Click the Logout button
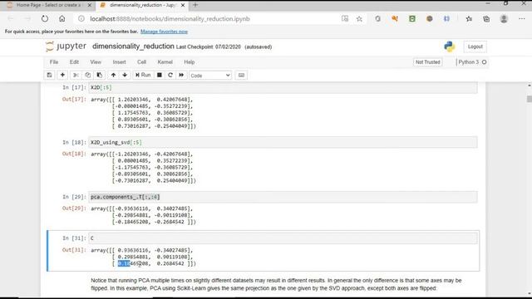The image size is (532, 299). [475, 47]
